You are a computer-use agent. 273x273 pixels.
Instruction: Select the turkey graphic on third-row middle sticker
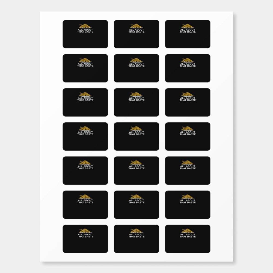click(x=136, y=94)
